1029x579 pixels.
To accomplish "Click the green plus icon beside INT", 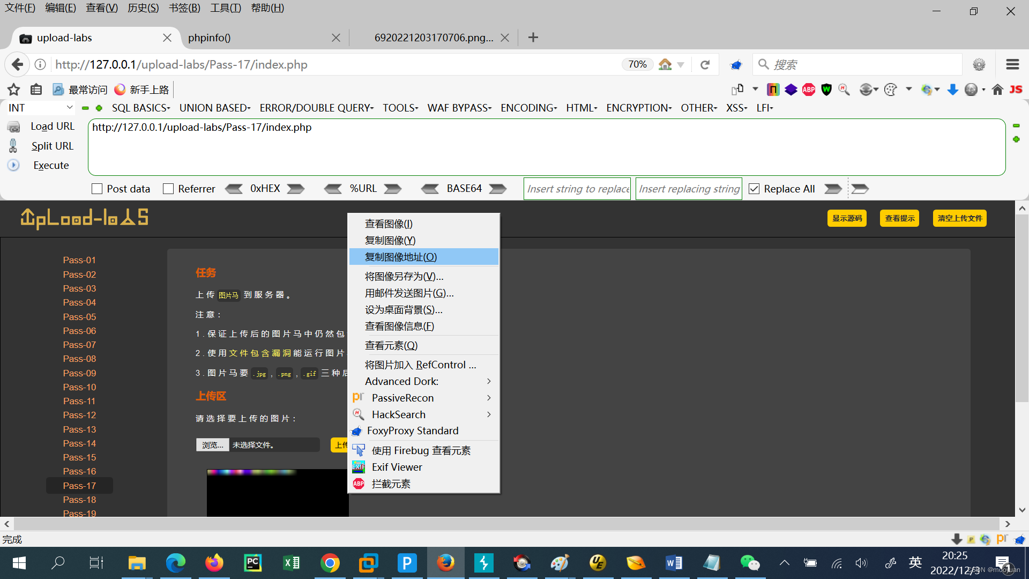I will tap(99, 108).
